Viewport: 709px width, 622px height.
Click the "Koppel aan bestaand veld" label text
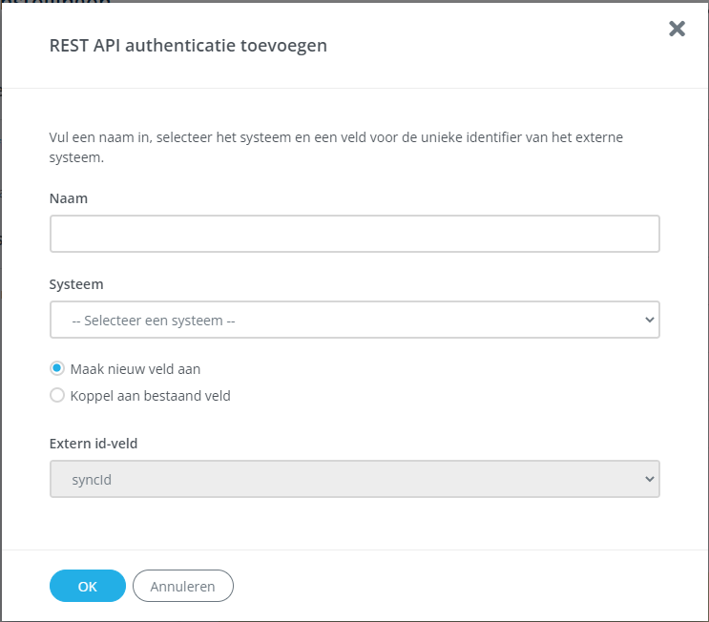click(150, 395)
